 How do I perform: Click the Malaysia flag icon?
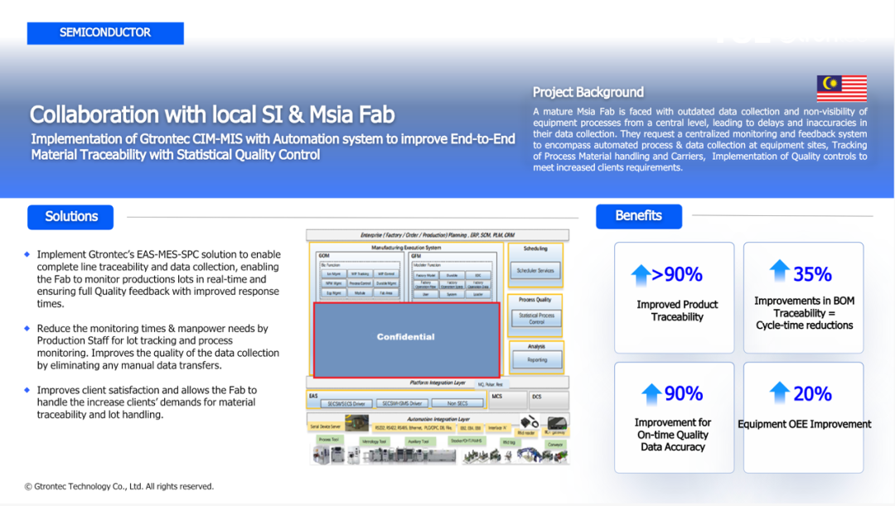841,88
